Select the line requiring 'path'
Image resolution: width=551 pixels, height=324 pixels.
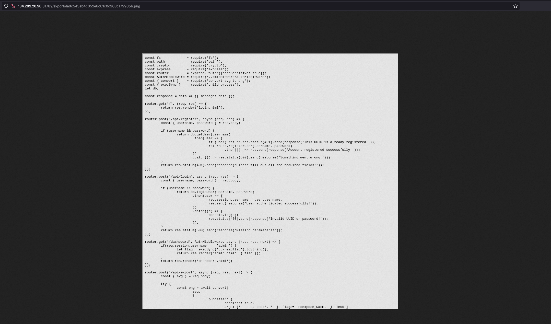184,62
